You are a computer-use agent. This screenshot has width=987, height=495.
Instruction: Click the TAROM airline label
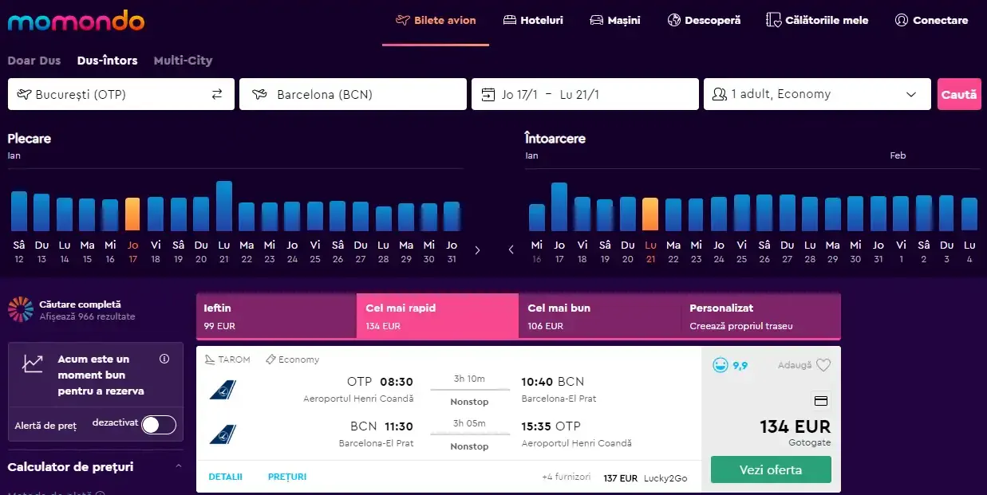(227, 359)
